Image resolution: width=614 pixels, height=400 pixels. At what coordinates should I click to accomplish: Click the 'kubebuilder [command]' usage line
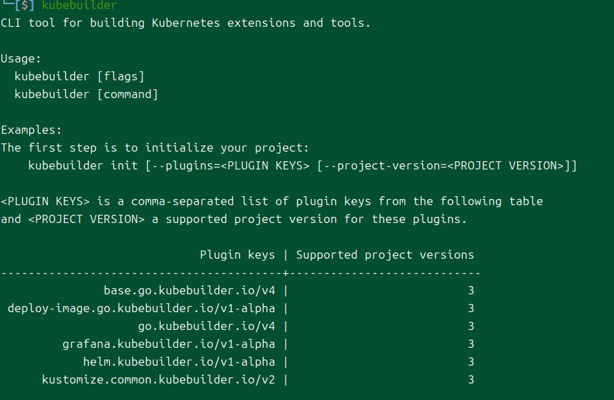(x=86, y=94)
